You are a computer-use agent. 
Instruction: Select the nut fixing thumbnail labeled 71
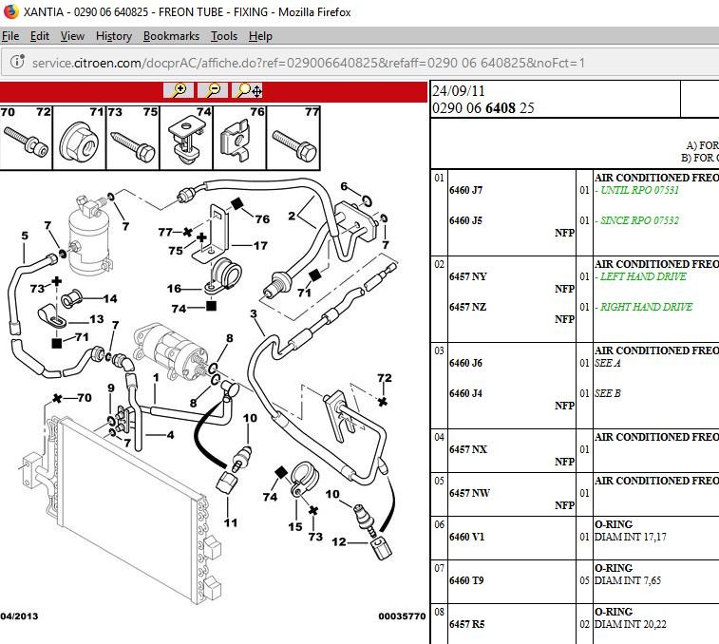(x=80, y=138)
